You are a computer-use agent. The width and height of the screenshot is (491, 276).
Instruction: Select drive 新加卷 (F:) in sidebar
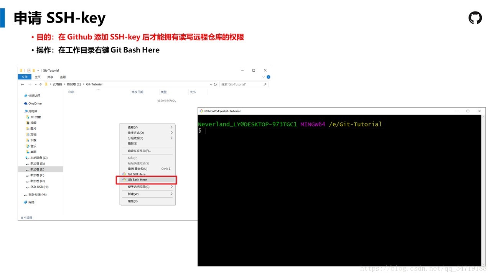pos(37,175)
